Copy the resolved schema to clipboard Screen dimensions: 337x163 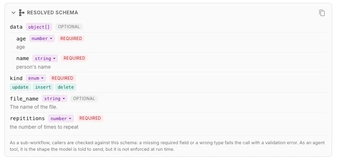coord(322,13)
